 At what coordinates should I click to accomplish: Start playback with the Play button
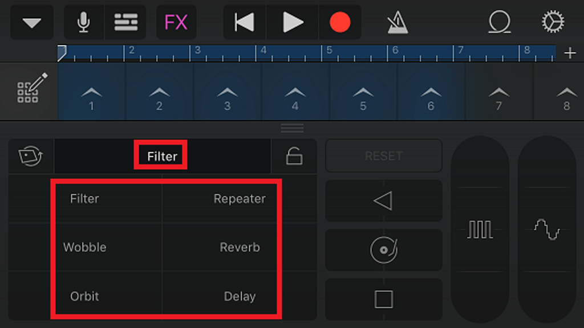[293, 22]
